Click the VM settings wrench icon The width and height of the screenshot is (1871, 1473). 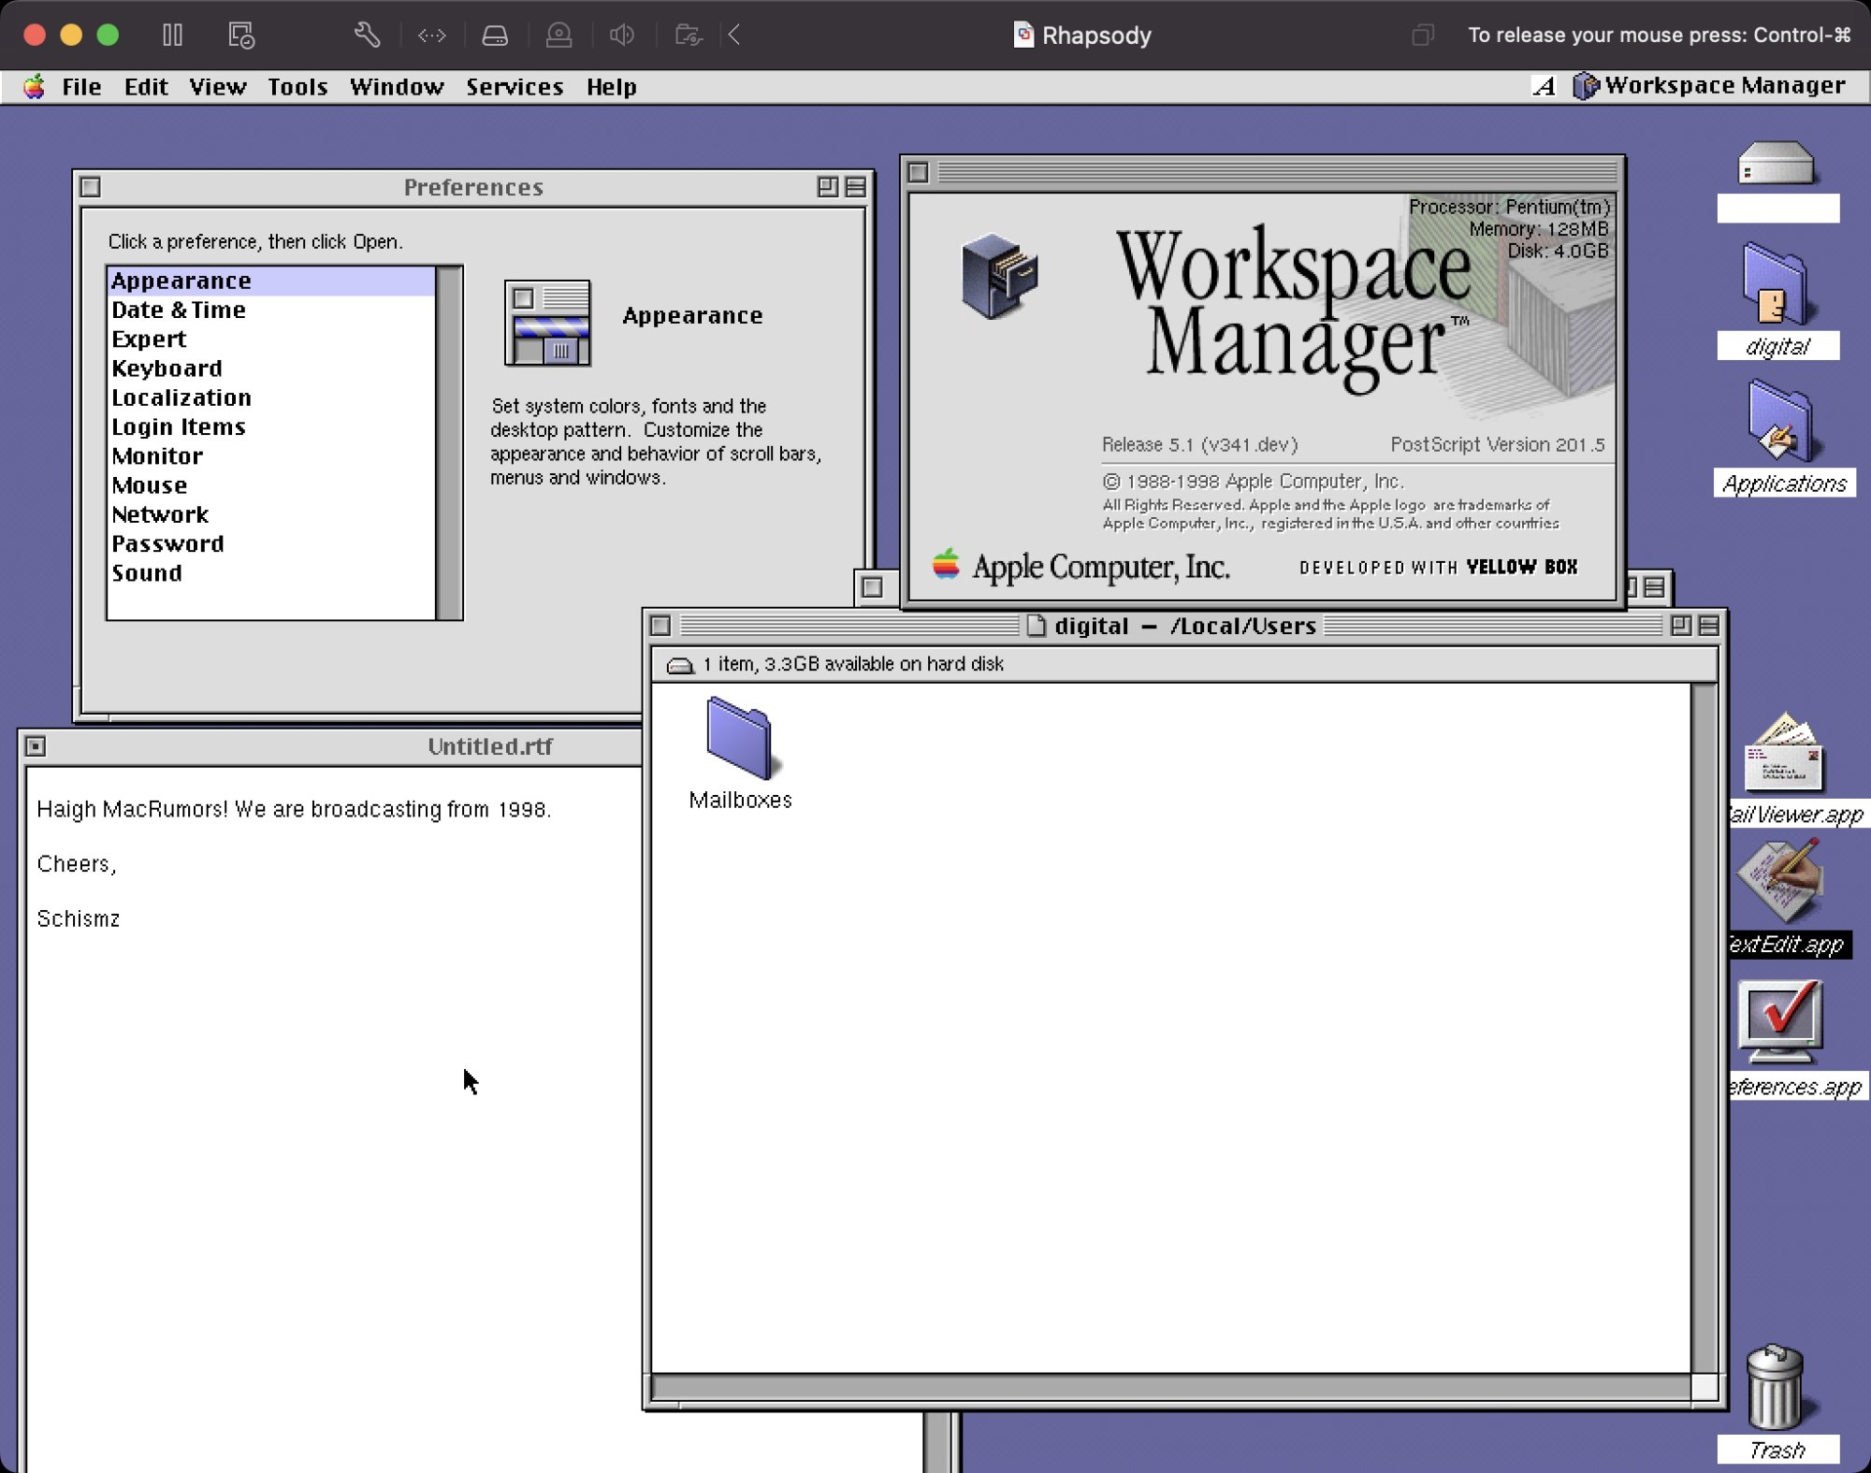367,36
